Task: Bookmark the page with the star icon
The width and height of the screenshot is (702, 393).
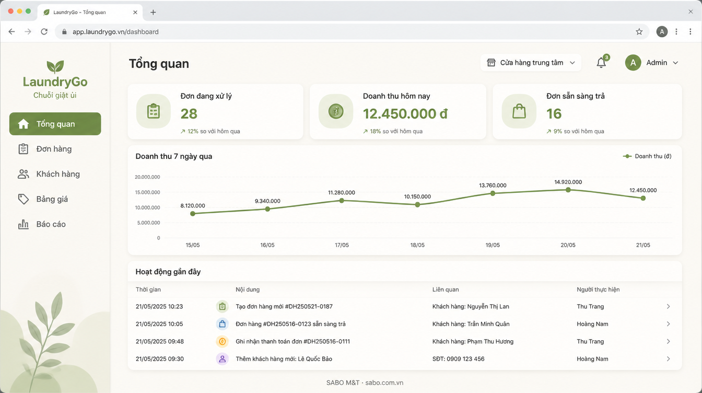Action: pos(639,32)
